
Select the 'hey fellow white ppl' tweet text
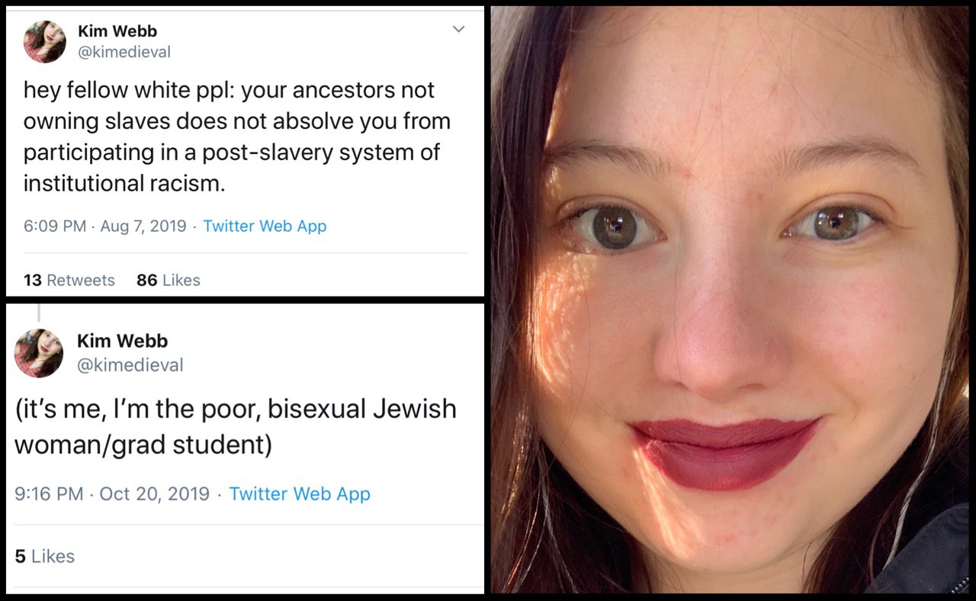pyautogui.click(x=237, y=137)
